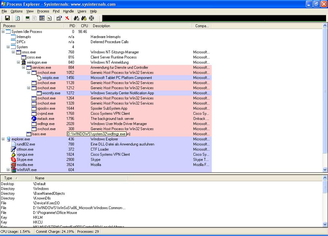
Task: Open the System Information graph icon
Action: 28,18
